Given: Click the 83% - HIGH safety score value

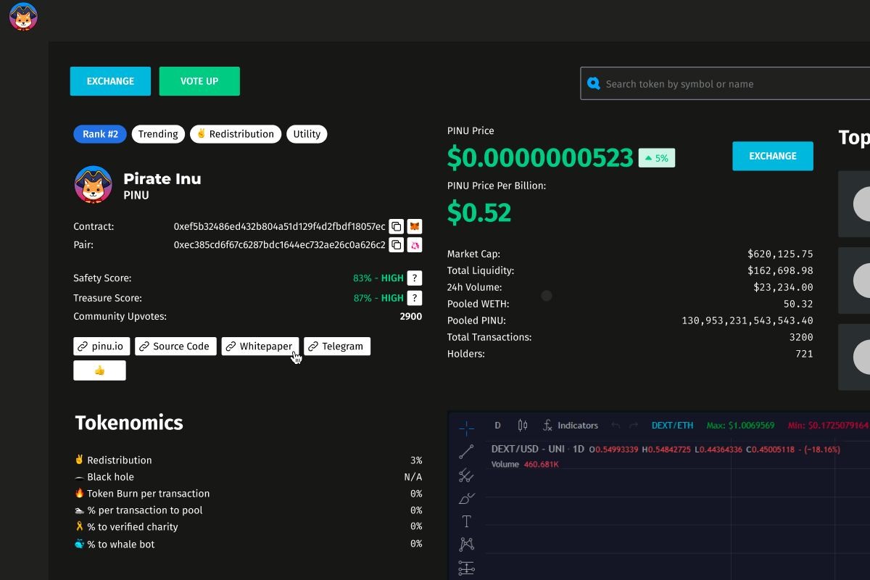Looking at the screenshot, I should (x=378, y=278).
